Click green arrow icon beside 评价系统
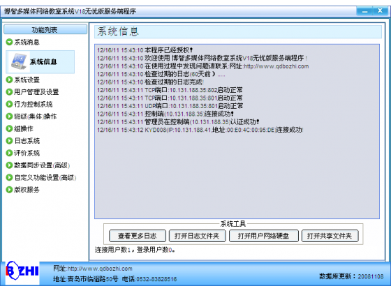 click(x=9, y=153)
